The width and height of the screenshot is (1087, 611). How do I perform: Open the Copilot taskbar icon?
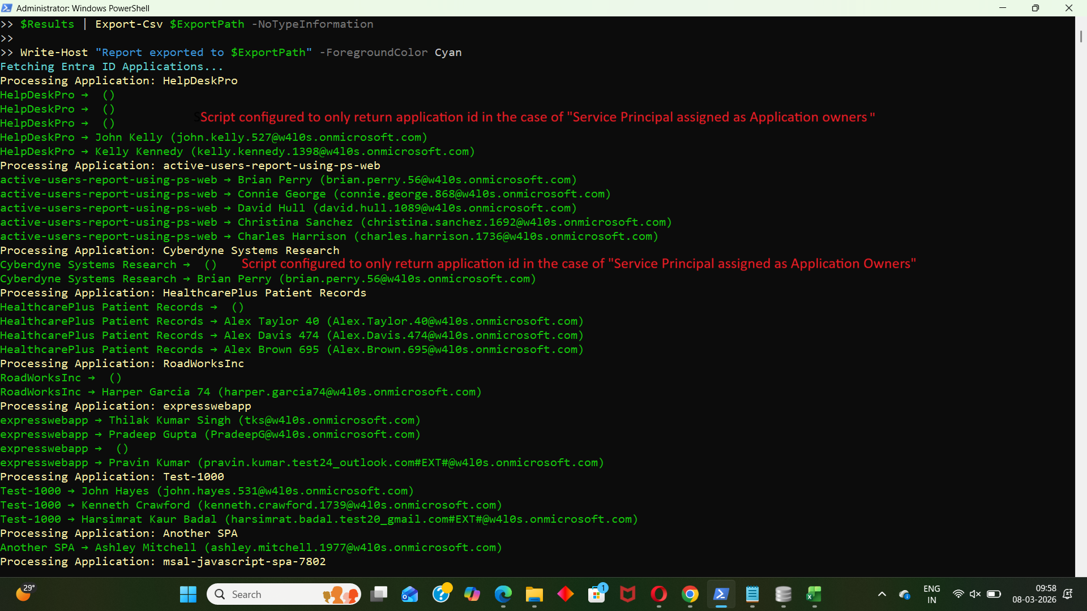click(472, 594)
